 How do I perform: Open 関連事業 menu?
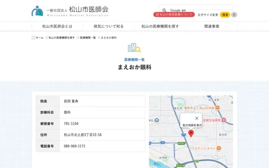pyautogui.click(x=211, y=26)
